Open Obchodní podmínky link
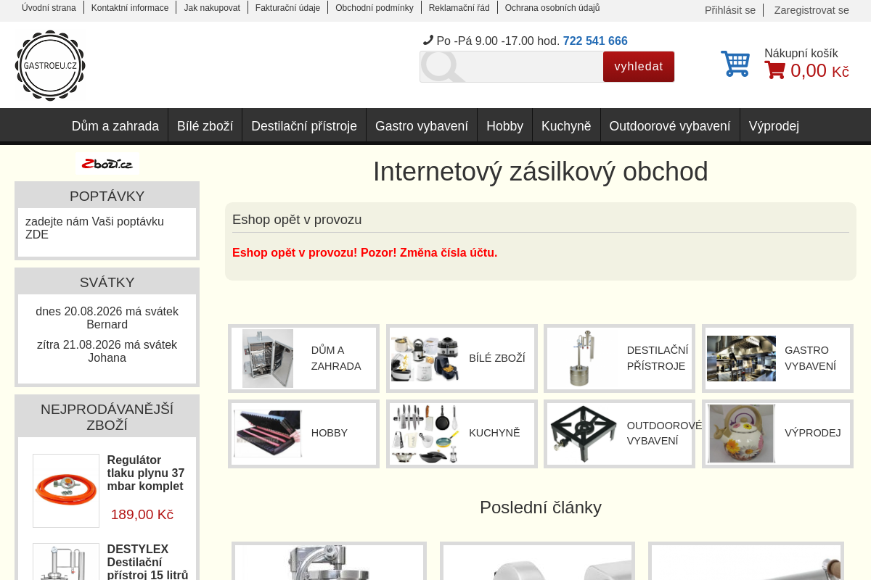Image resolution: width=871 pixels, height=580 pixels. tap(375, 8)
